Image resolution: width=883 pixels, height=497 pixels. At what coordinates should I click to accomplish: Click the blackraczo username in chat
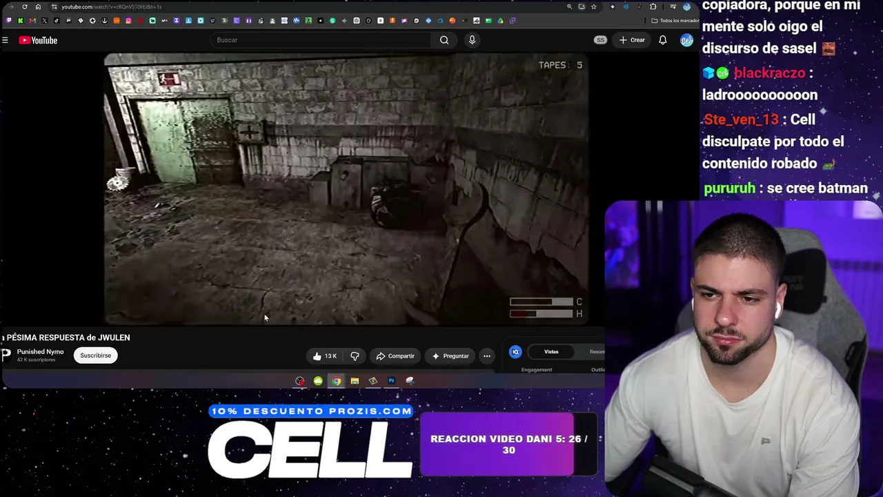coord(769,73)
